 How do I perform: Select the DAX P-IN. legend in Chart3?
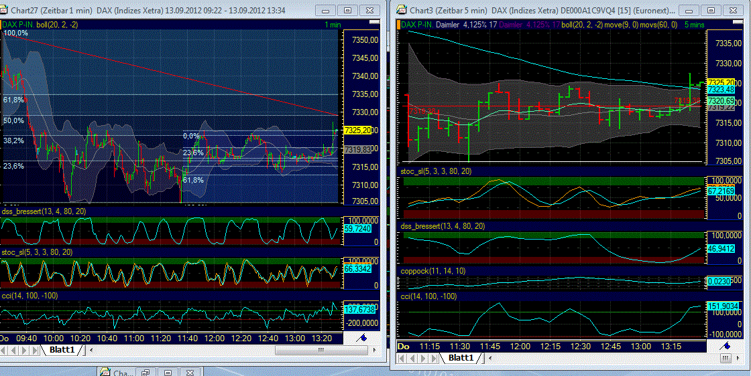pos(416,25)
